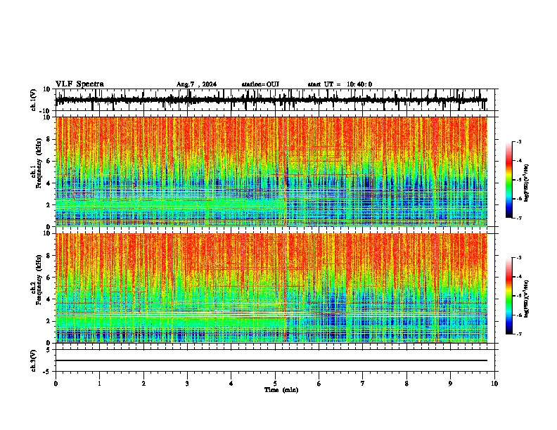Click the "-7" label on ch.2 color bar
557x430 pixels.
click(519, 334)
